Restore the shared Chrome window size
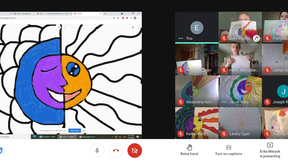This screenshot has height=162, width=288. [133, 13]
